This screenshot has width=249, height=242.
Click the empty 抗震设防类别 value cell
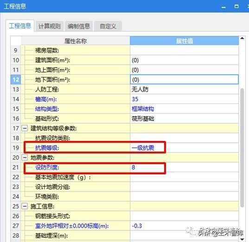coord(184,138)
